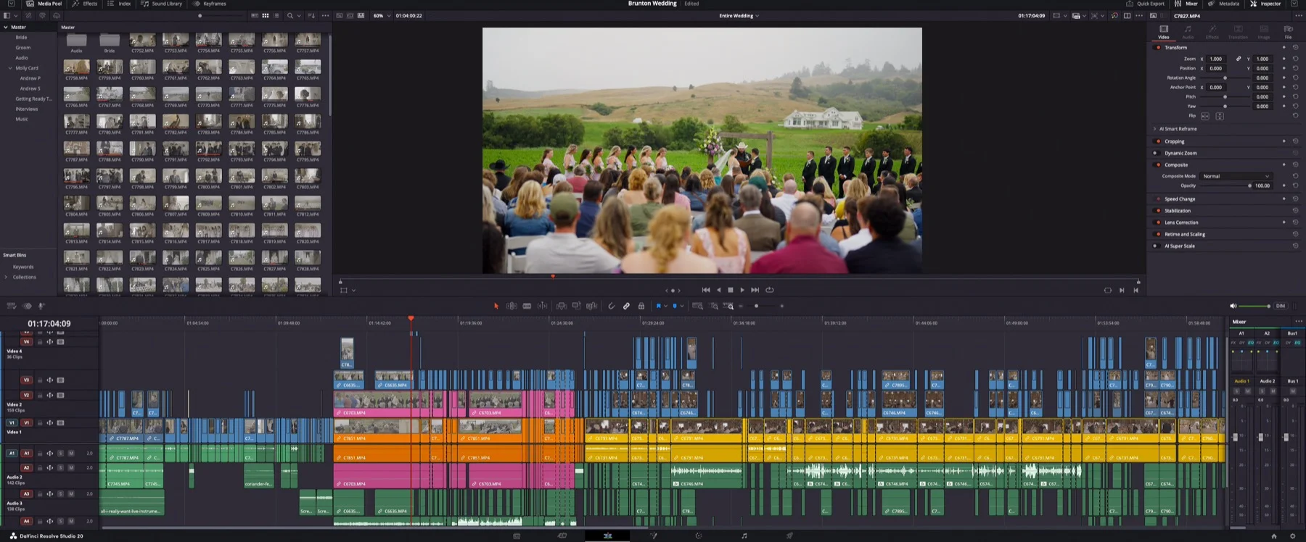Toggle Zoom X/Y link chain icon
The width and height of the screenshot is (1306, 542).
[x=1238, y=59]
